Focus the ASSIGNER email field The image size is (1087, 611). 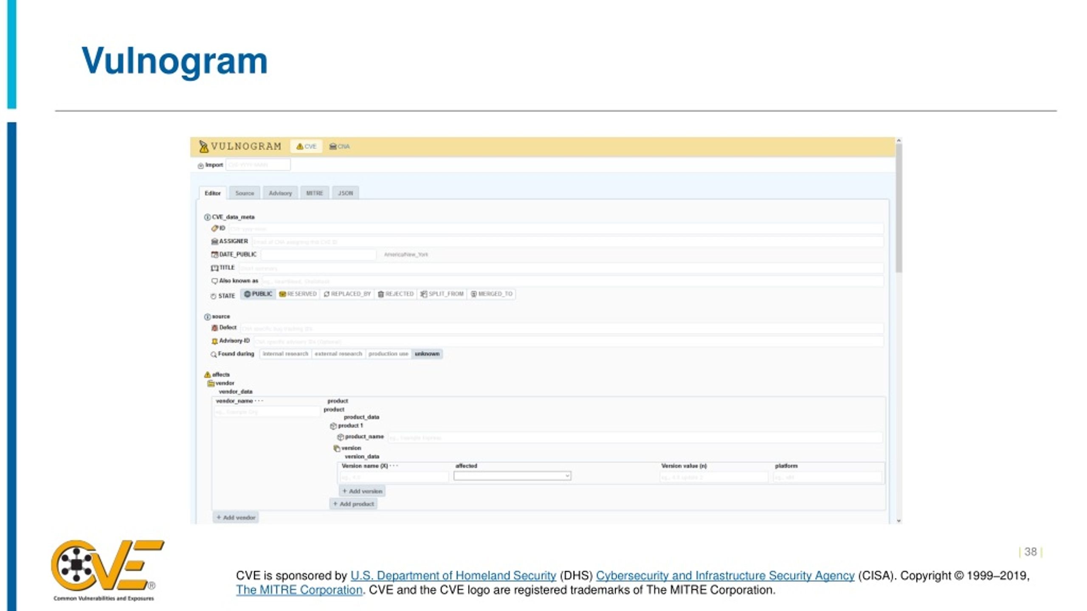click(x=568, y=242)
